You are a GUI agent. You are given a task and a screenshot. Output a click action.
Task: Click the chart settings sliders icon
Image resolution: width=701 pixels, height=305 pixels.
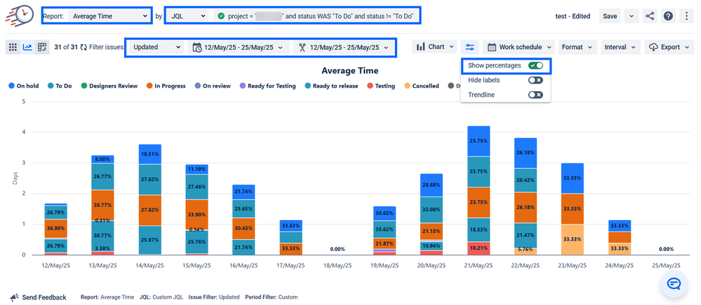coord(470,47)
